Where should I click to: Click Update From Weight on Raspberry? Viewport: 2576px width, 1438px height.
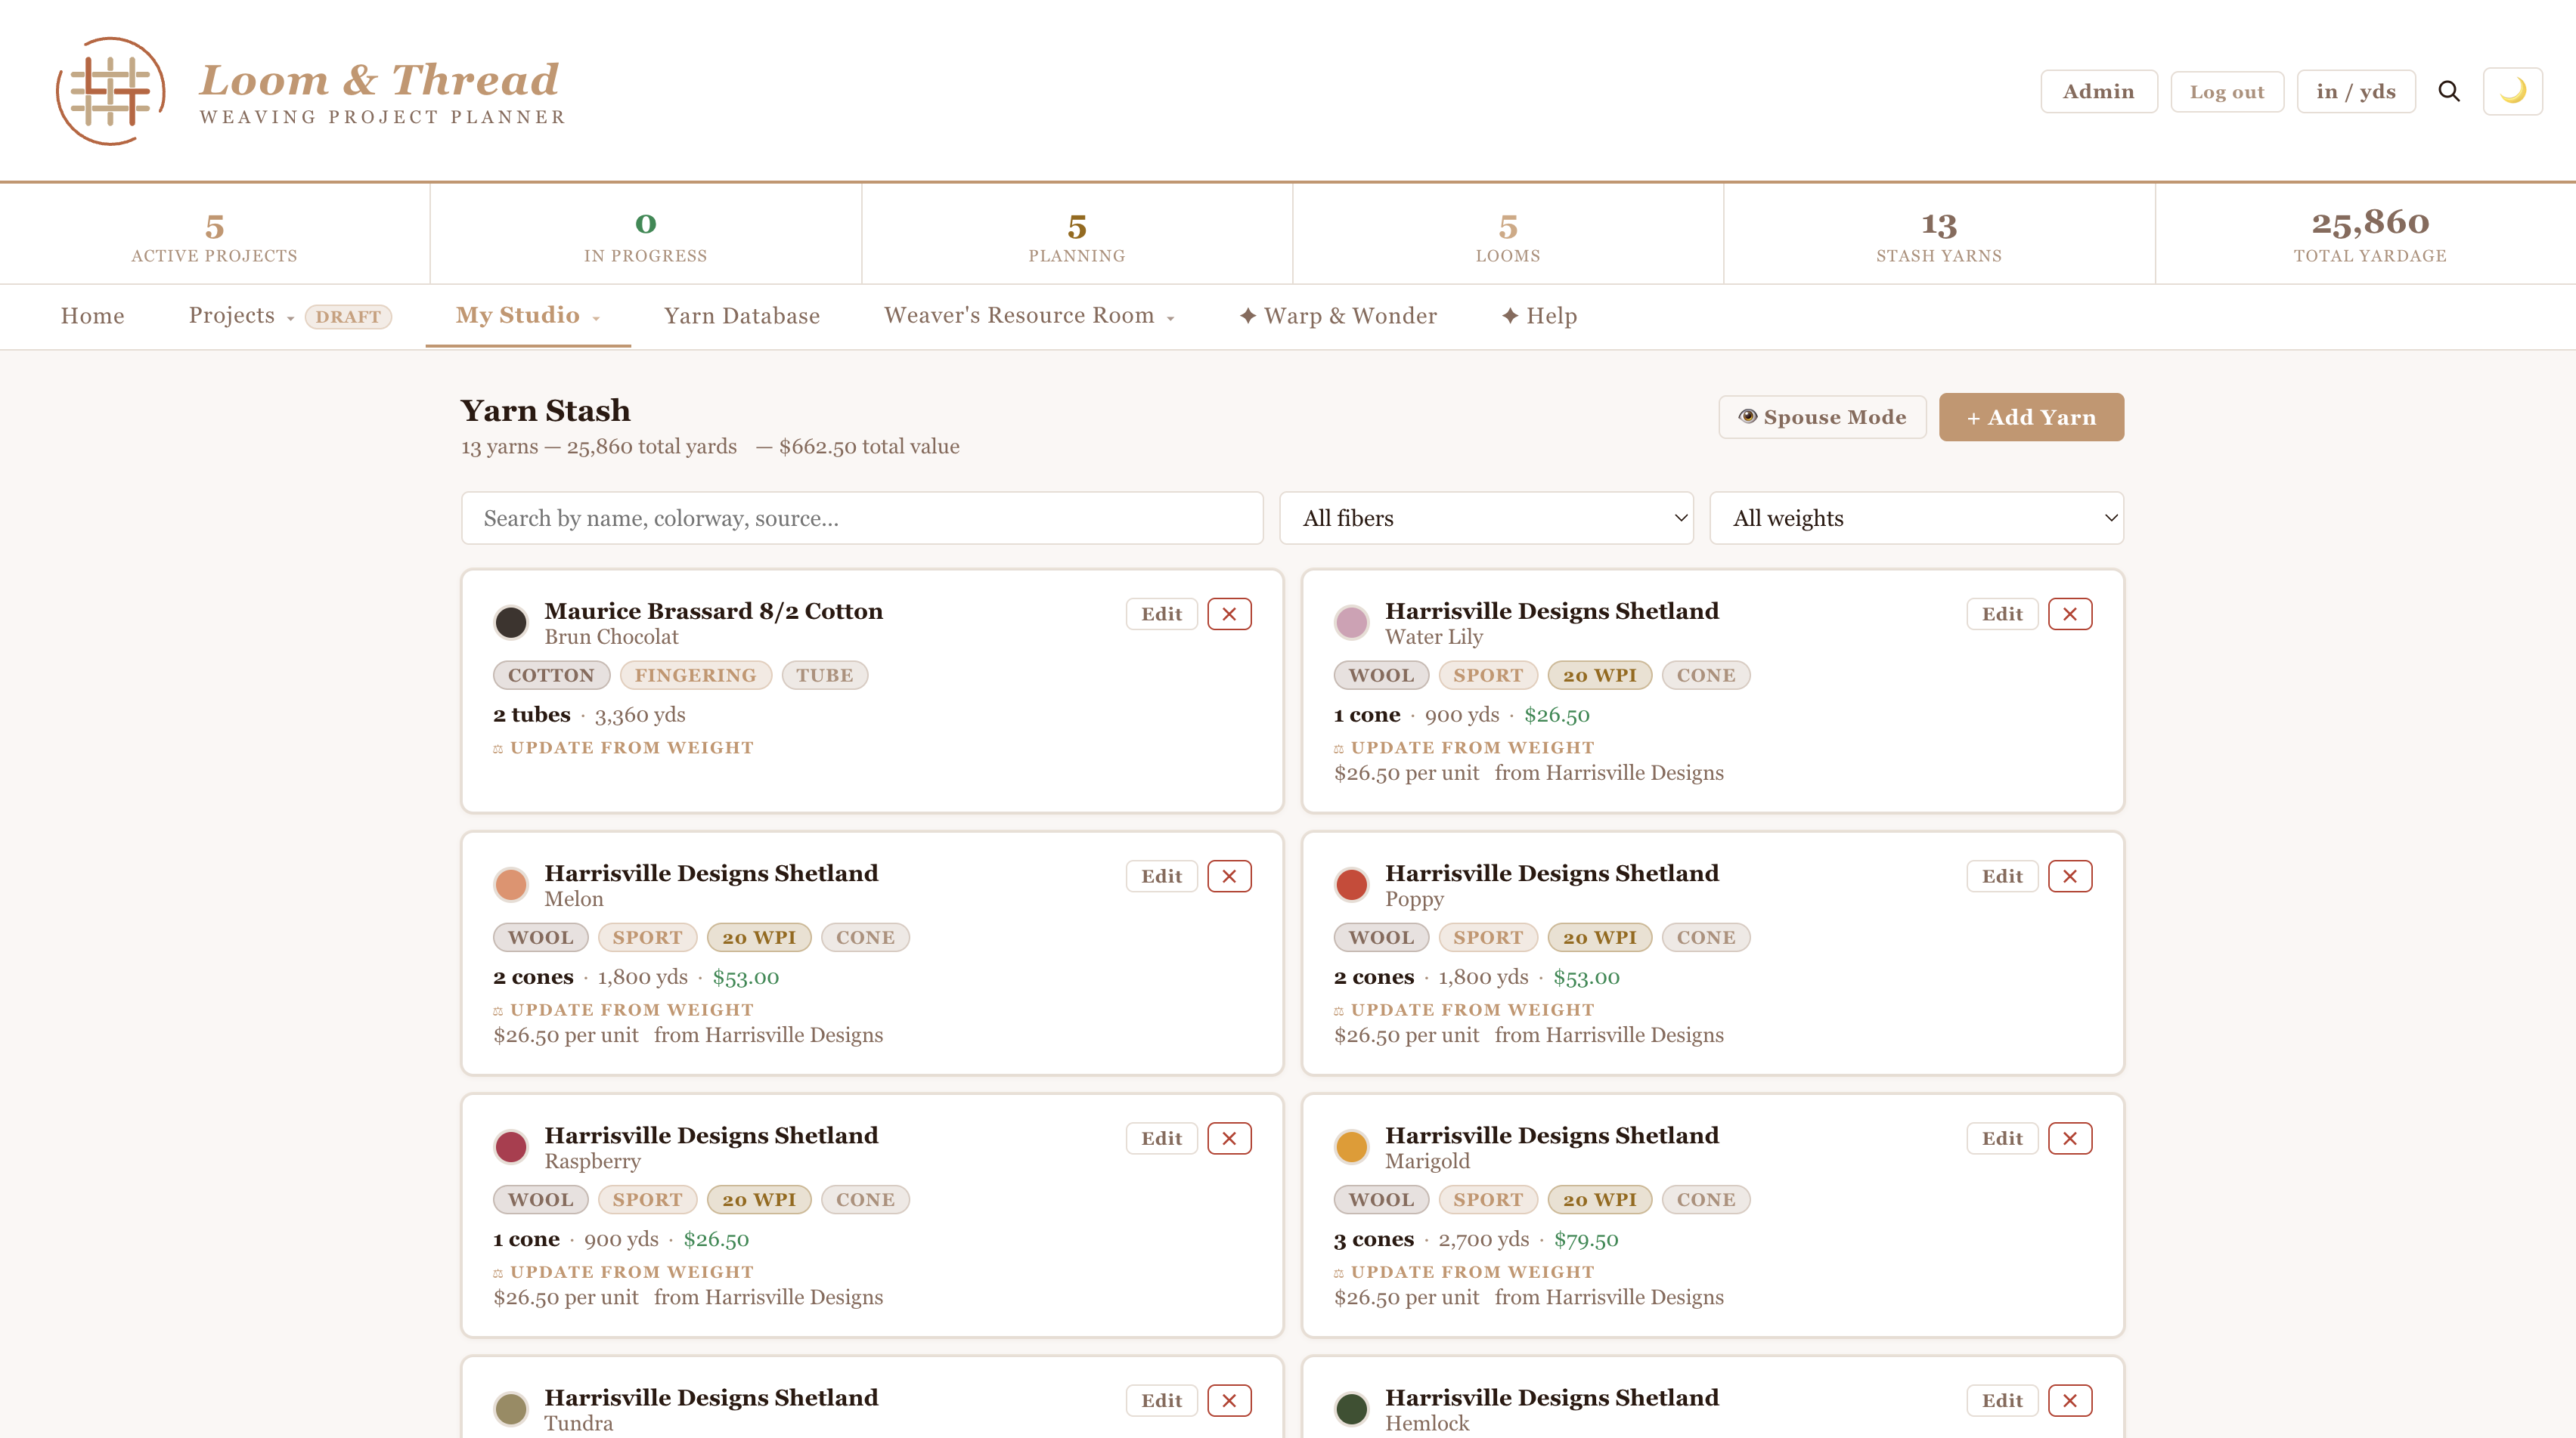[x=623, y=1272]
